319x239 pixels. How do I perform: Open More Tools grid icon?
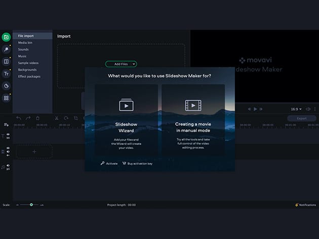pyautogui.click(x=6, y=98)
